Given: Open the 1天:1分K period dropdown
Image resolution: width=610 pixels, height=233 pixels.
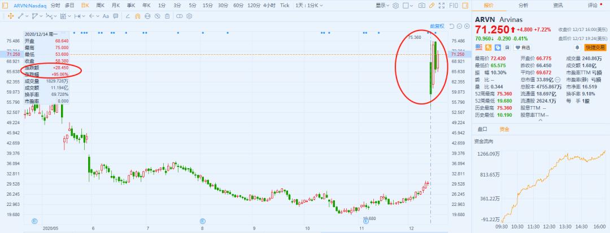Looking at the screenshot, I should tap(310, 6).
